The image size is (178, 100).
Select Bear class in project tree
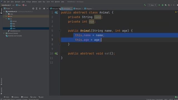[x=13, y=24]
